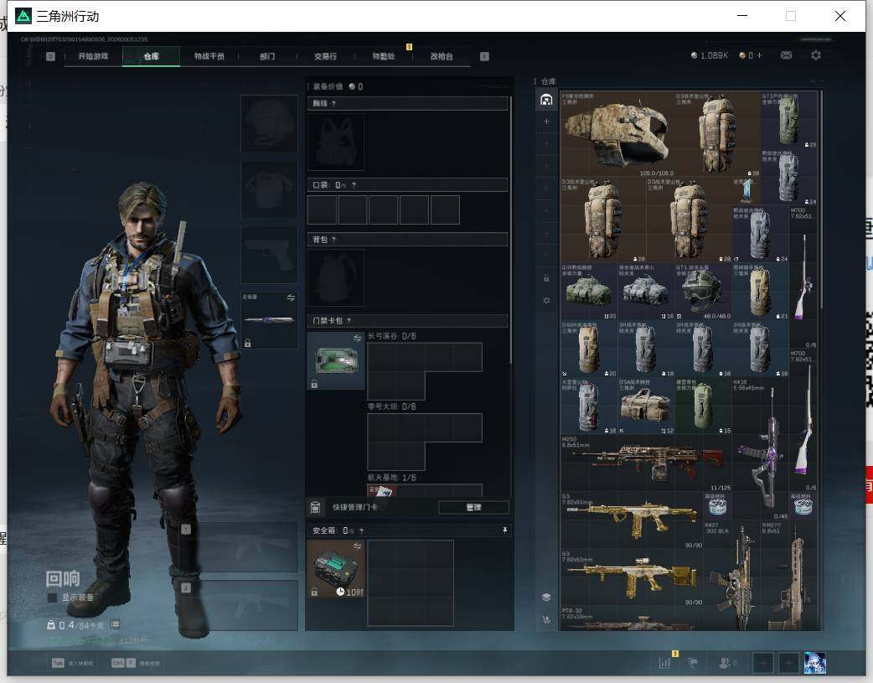Go to the 交易行 tab
The image size is (873, 683).
[x=325, y=56]
